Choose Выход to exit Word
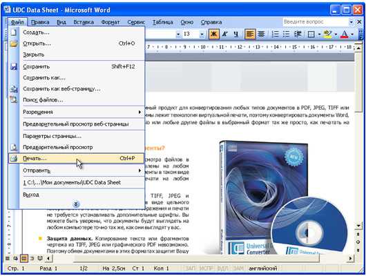366x276 pixels. click(77, 195)
